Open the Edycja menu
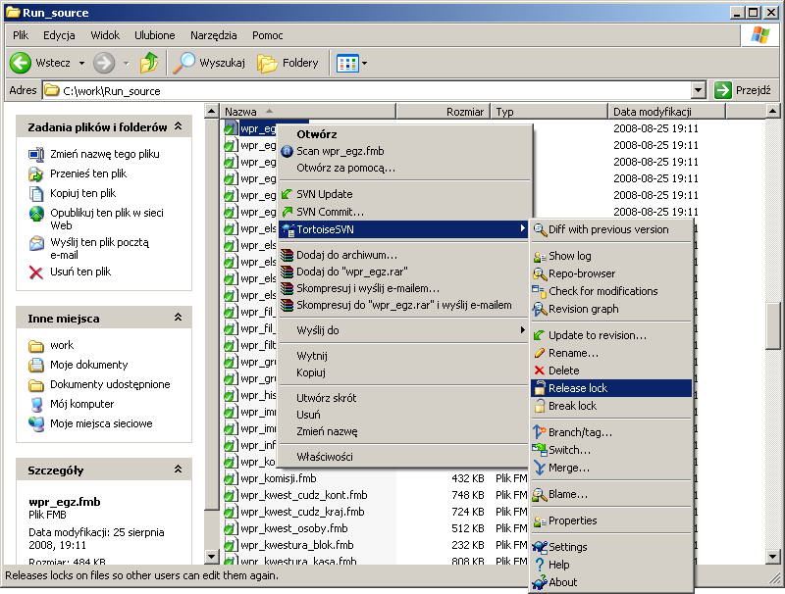 tap(59, 35)
